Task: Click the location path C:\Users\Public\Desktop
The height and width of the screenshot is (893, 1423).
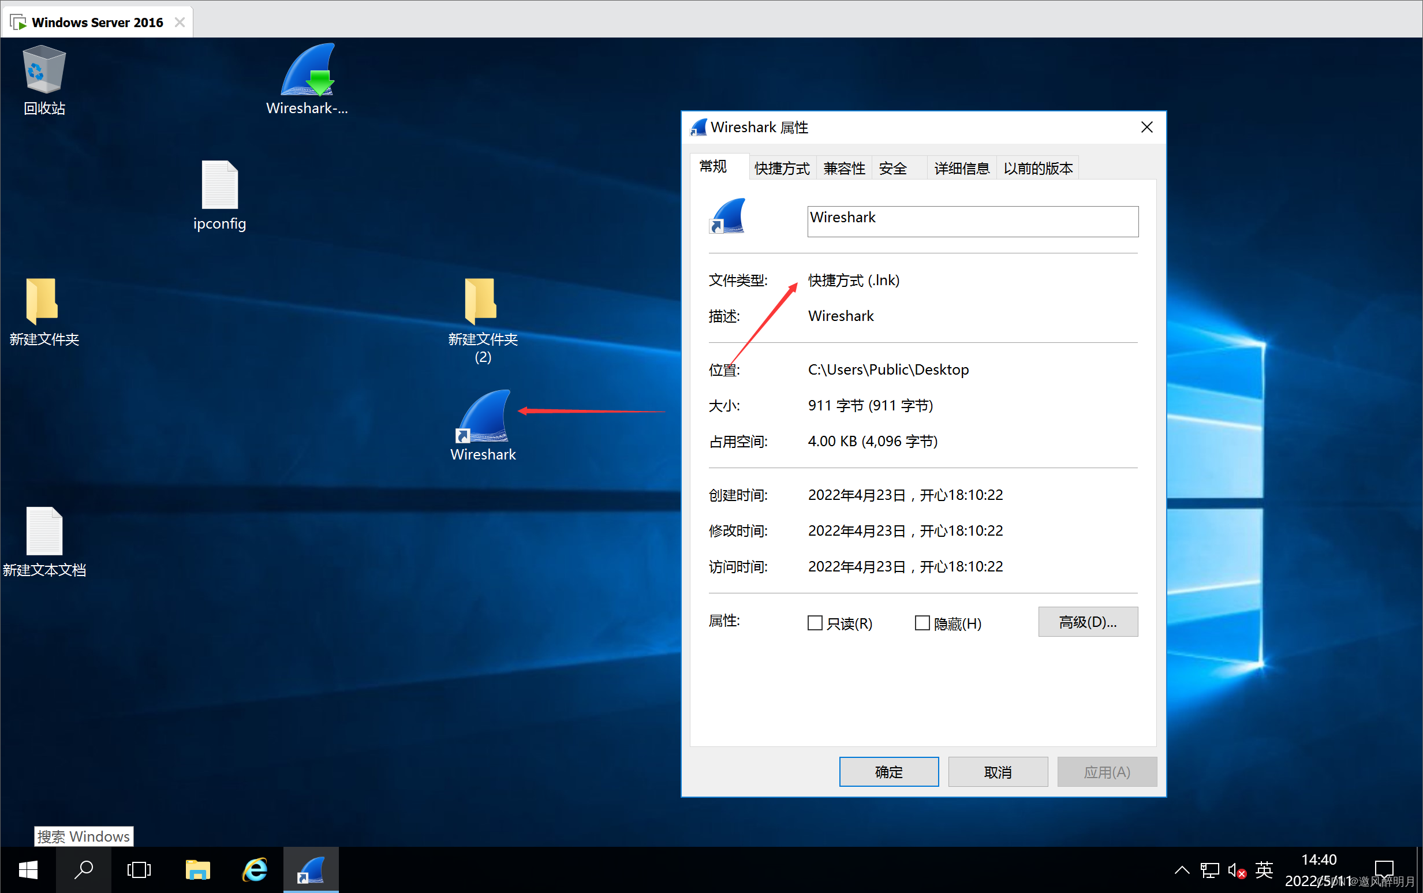Action: [x=888, y=369]
